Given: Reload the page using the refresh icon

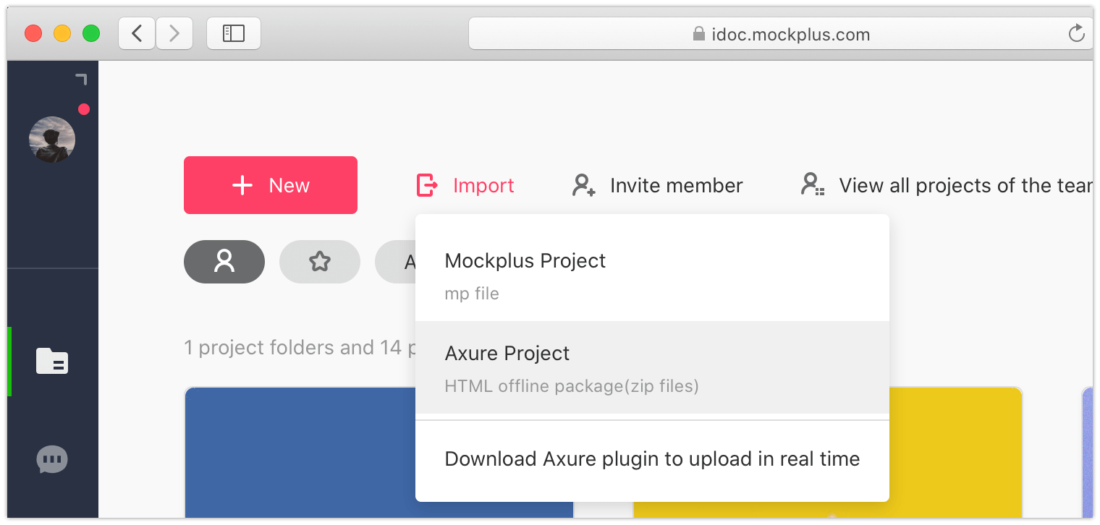Looking at the screenshot, I should 1076,33.
